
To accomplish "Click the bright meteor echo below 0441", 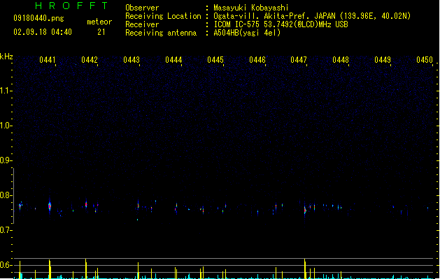I will 50,206.
